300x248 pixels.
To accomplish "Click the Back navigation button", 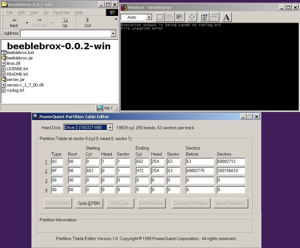I will [14, 23].
